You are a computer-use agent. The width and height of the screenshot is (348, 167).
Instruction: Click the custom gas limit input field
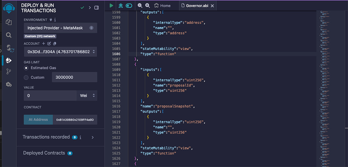[74, 77]
